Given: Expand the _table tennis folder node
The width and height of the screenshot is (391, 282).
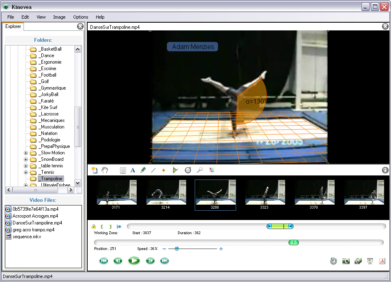Looking at the screenshot, I should (26, 166).
